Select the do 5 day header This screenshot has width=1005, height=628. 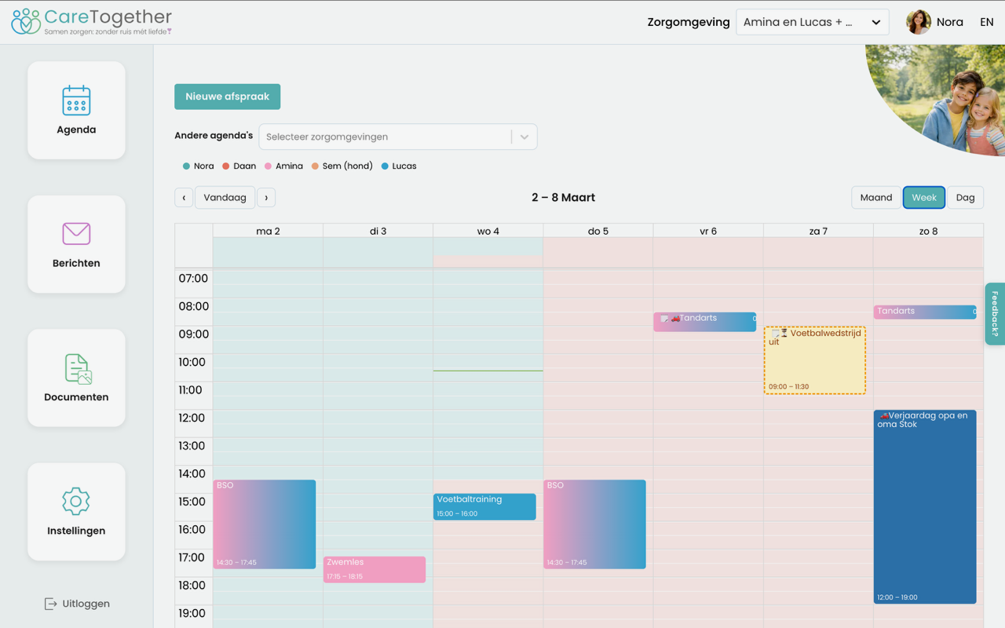pos(598,231)
